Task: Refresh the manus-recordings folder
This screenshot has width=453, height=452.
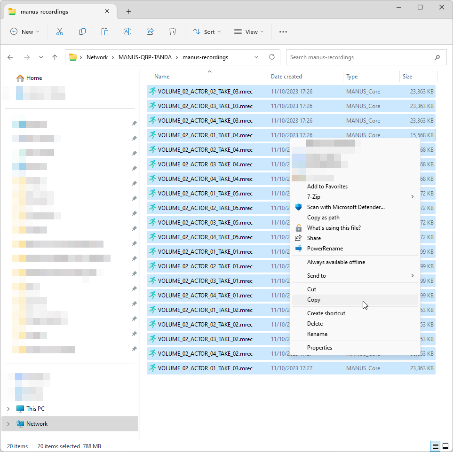Action: tap(271, 57)
